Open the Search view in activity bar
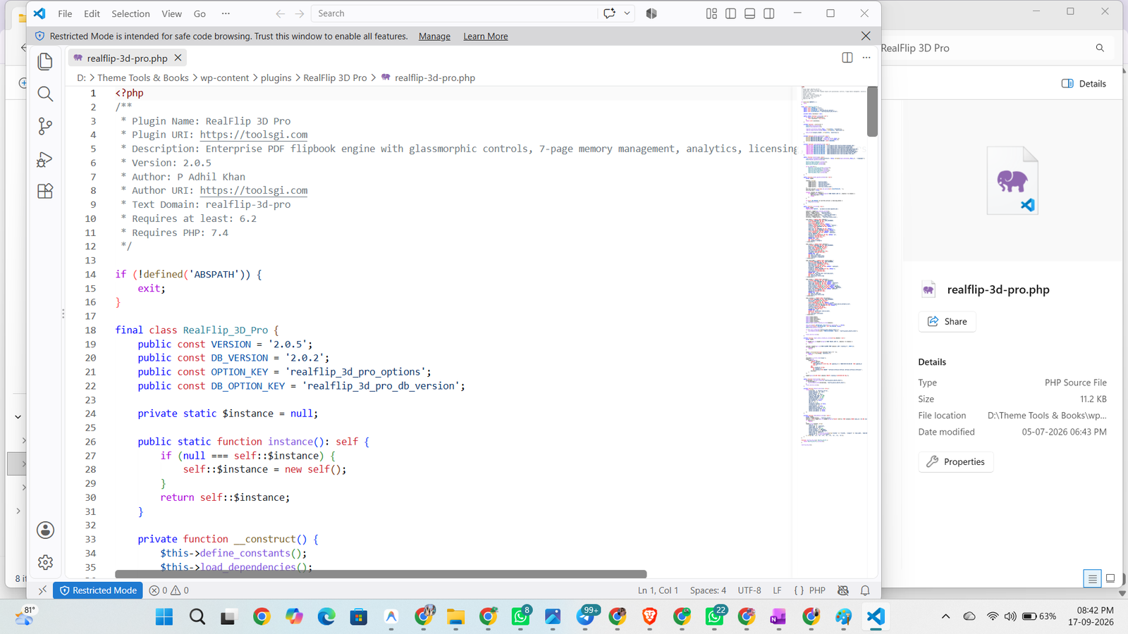 point(45,94)
